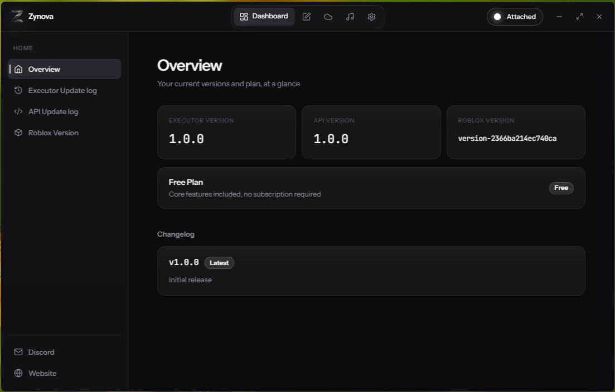Screen dimensions: 615x392
Task: Click the home icon beside Overview
Action: [x=18, y=69]
